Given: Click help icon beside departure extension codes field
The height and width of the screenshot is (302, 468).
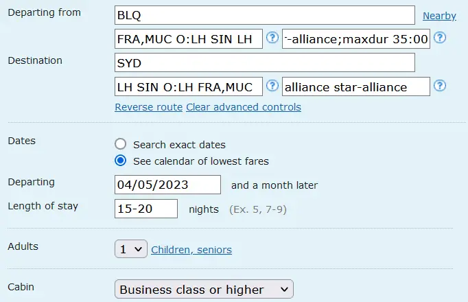Looking at the screenshot, I should (440, 38).
